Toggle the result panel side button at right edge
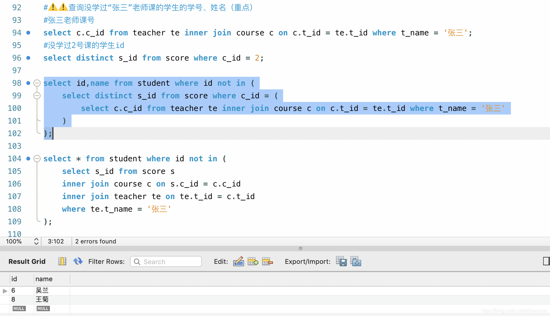Screen dimensions: 550x316 click(x=546, y=261)
